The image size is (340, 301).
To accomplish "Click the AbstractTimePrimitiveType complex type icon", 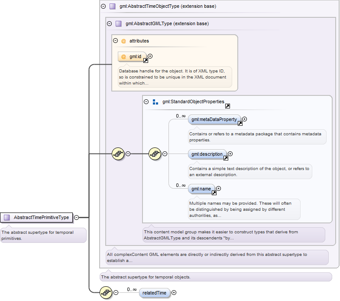I will [7, 217].
